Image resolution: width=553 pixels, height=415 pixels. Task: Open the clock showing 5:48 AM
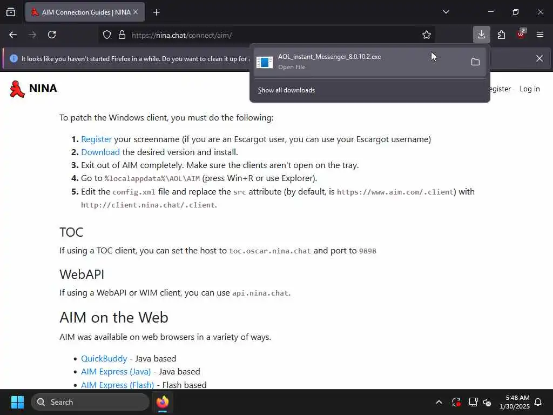(515, 402)
